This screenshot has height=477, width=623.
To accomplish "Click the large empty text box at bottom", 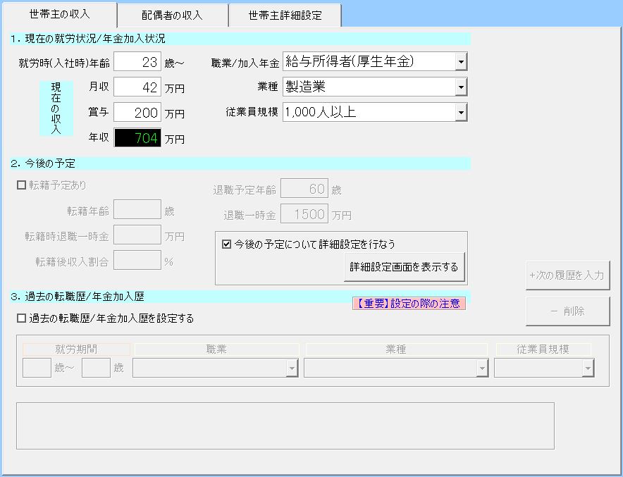I will coord(285,426).
